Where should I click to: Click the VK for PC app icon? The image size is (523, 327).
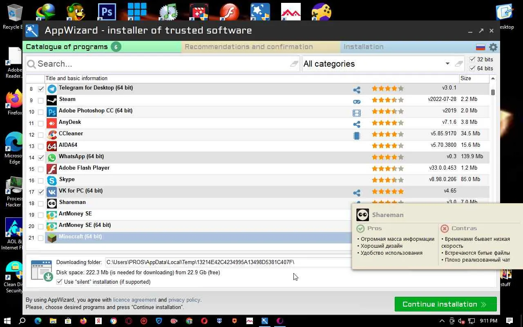click(x=51, y=192)
